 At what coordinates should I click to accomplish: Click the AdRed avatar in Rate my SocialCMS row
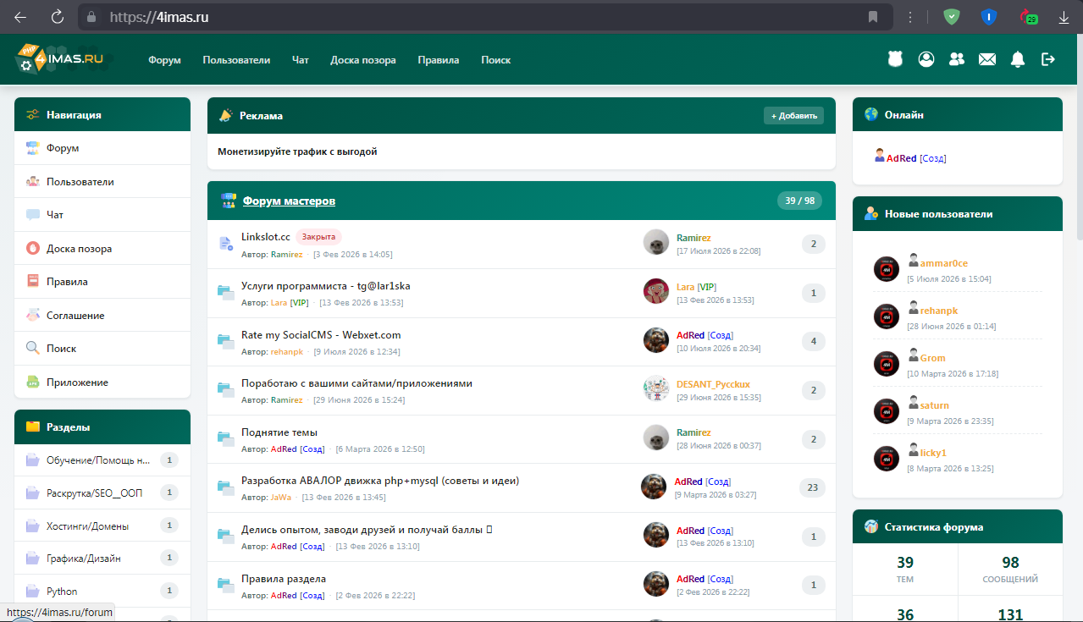[x=656, y=340]
